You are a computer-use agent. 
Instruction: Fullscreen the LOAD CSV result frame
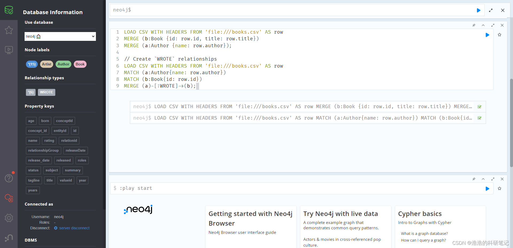(493, 25)
